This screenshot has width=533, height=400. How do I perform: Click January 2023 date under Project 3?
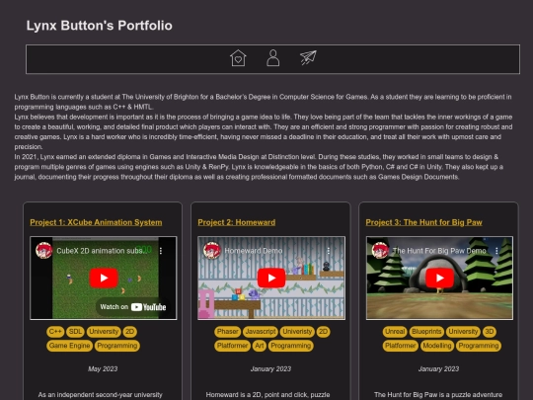[439, 369]
